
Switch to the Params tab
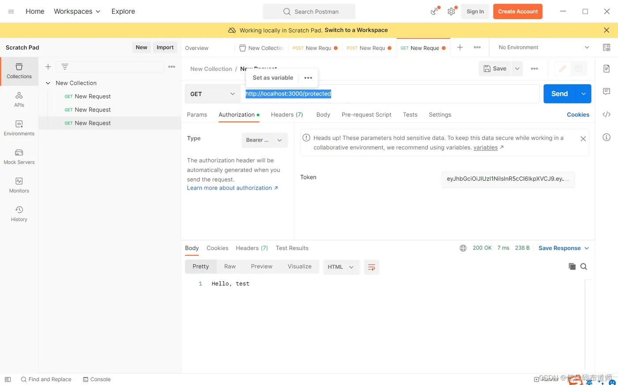tap(197, 115)
